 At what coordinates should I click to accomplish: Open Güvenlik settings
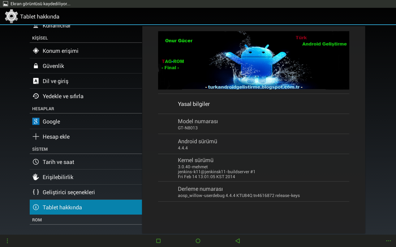pyautogui.click(x=86, y=66)
